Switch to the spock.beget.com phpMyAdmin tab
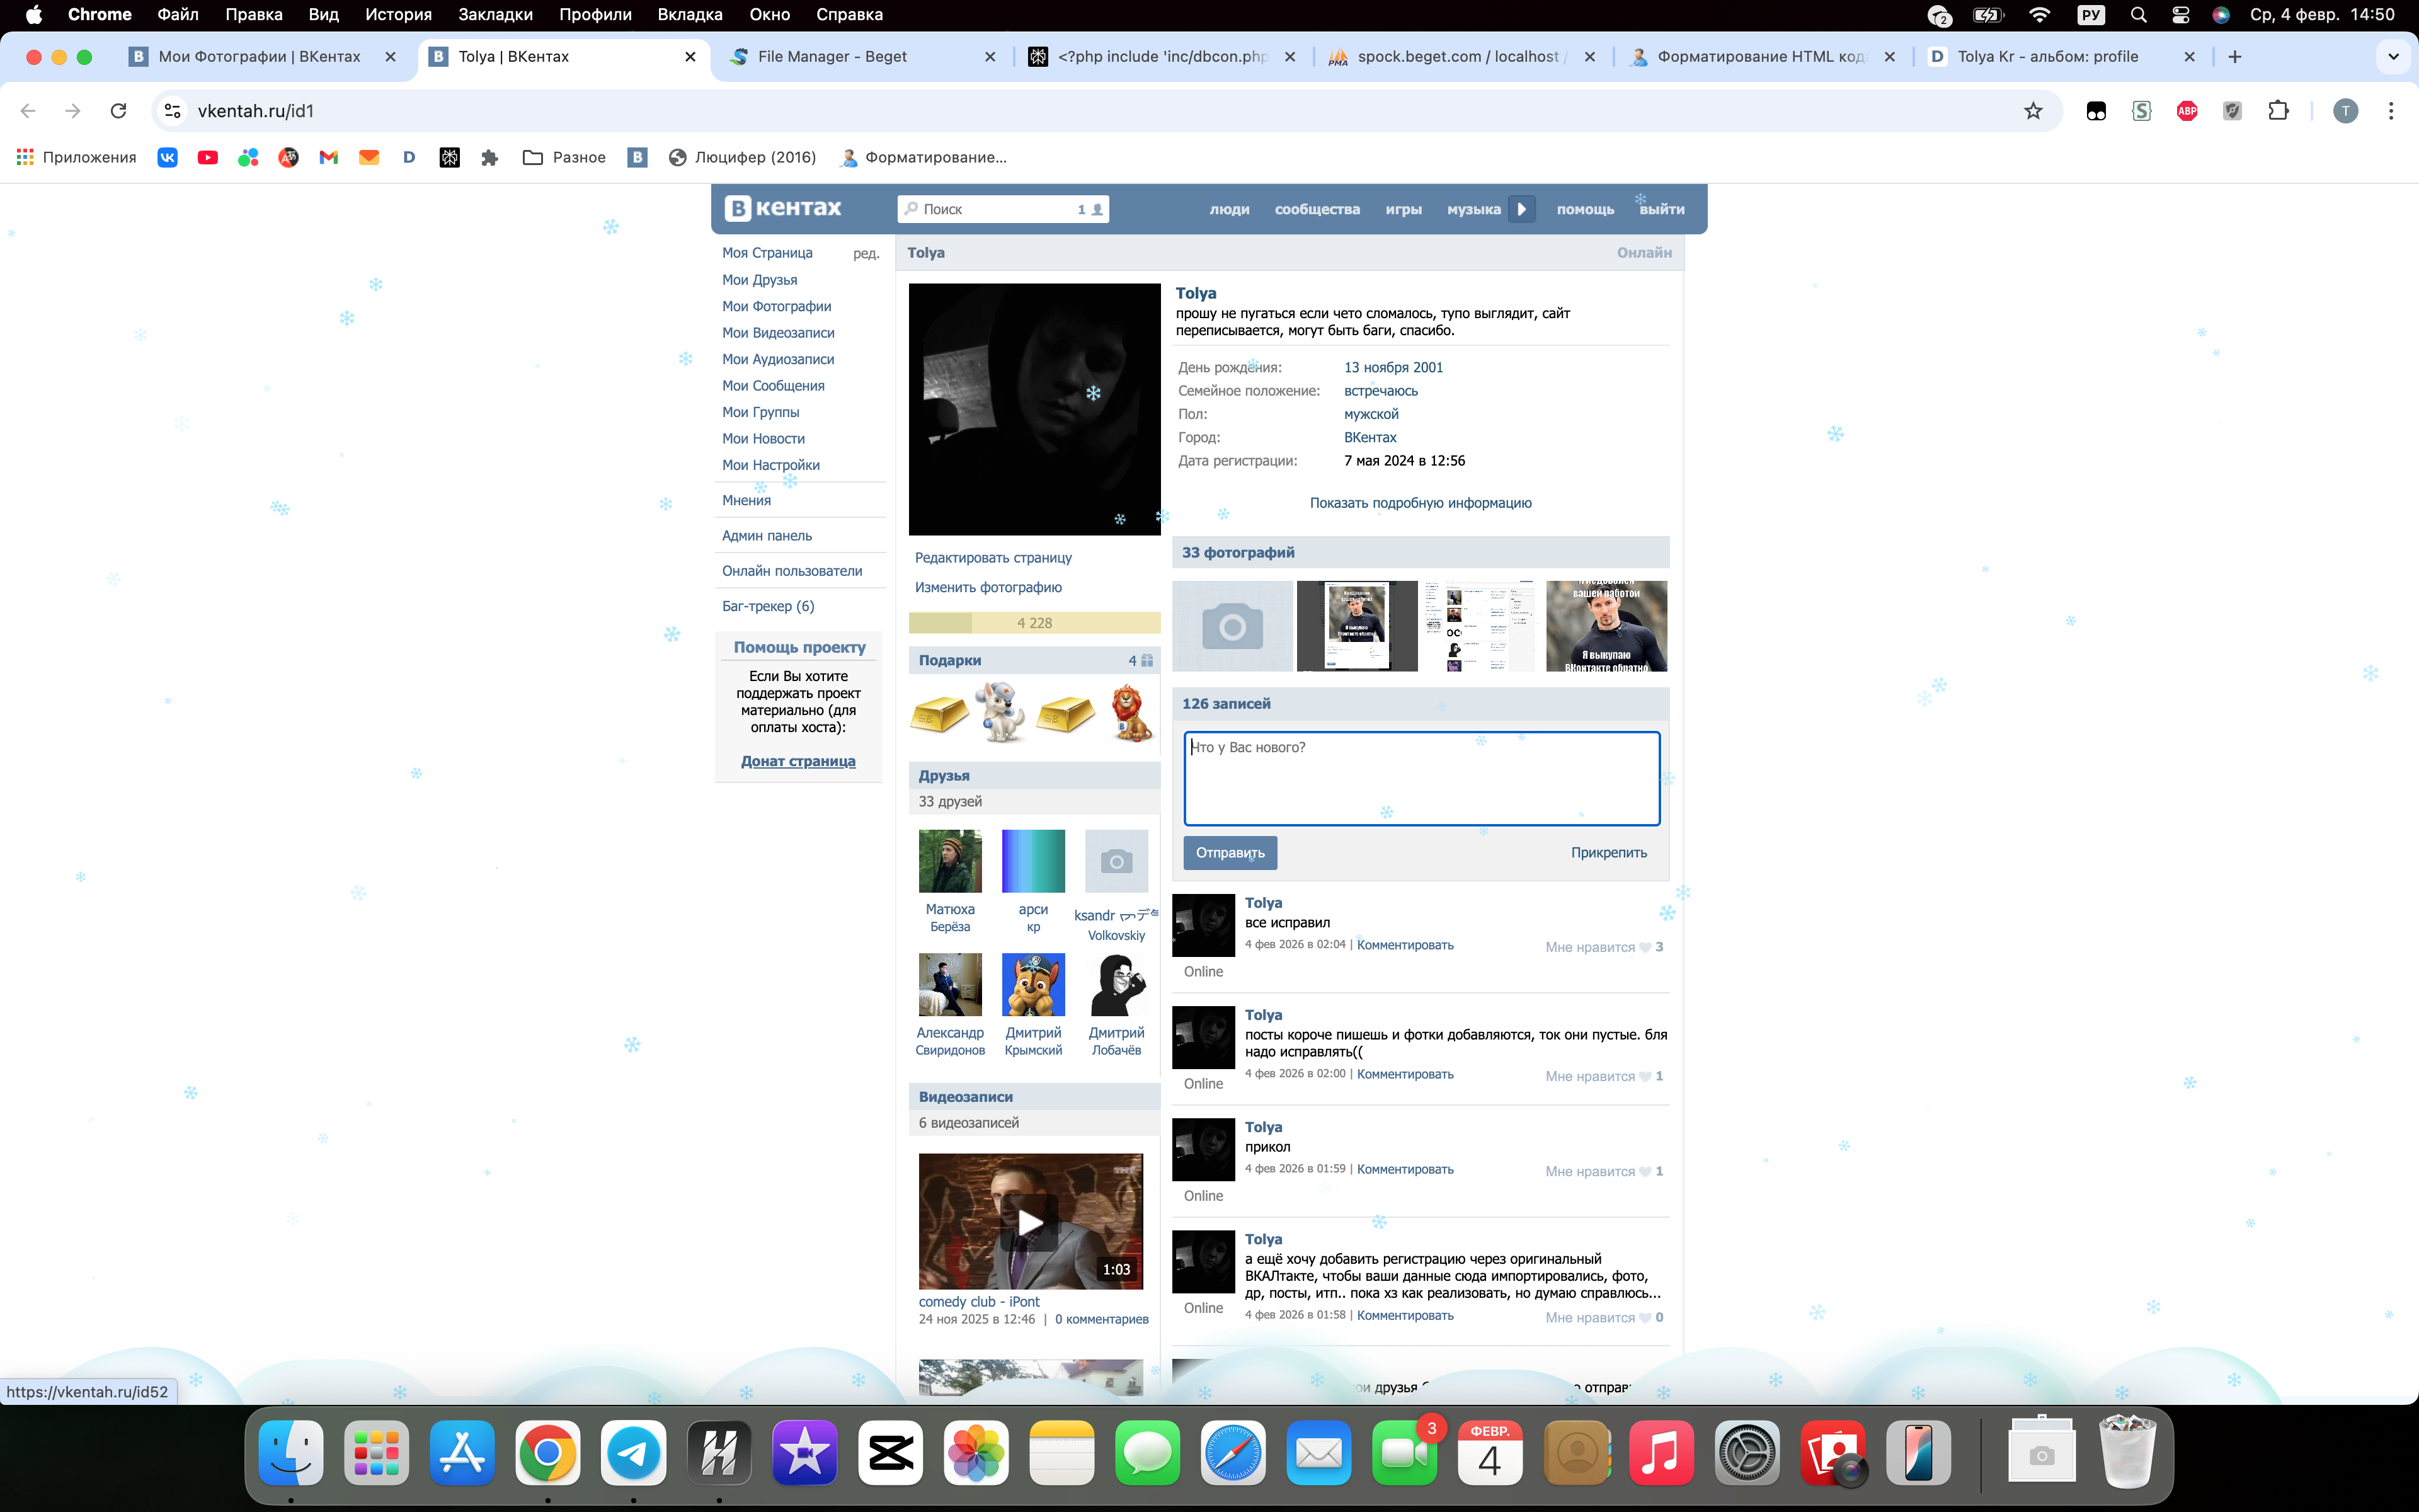 [x=1461, y=57]
